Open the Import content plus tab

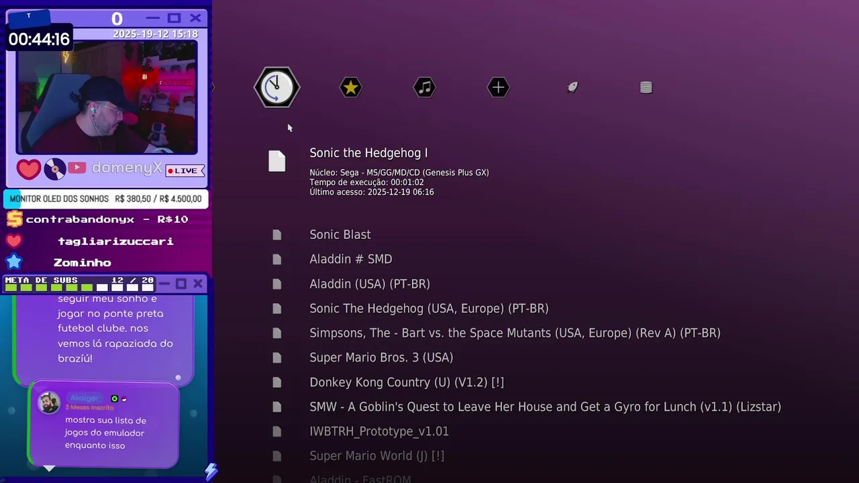(x=498, y=87)
